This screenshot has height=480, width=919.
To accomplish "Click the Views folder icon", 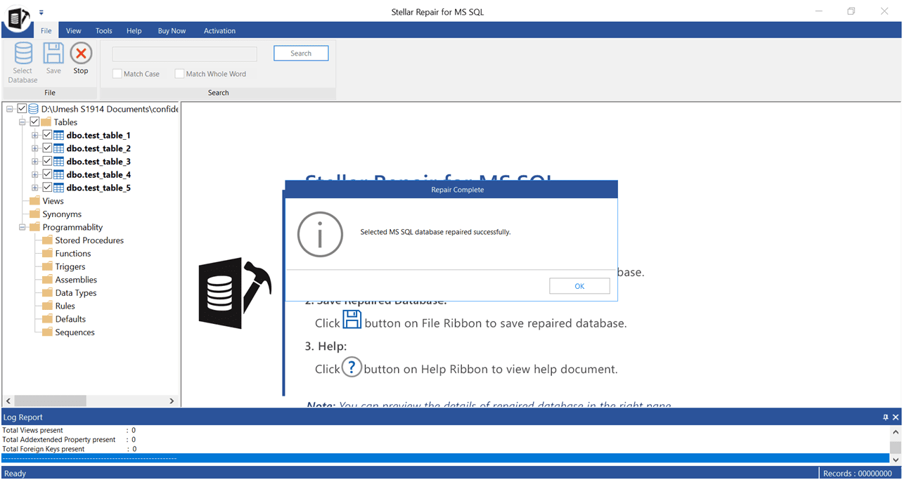I will 34,201.
